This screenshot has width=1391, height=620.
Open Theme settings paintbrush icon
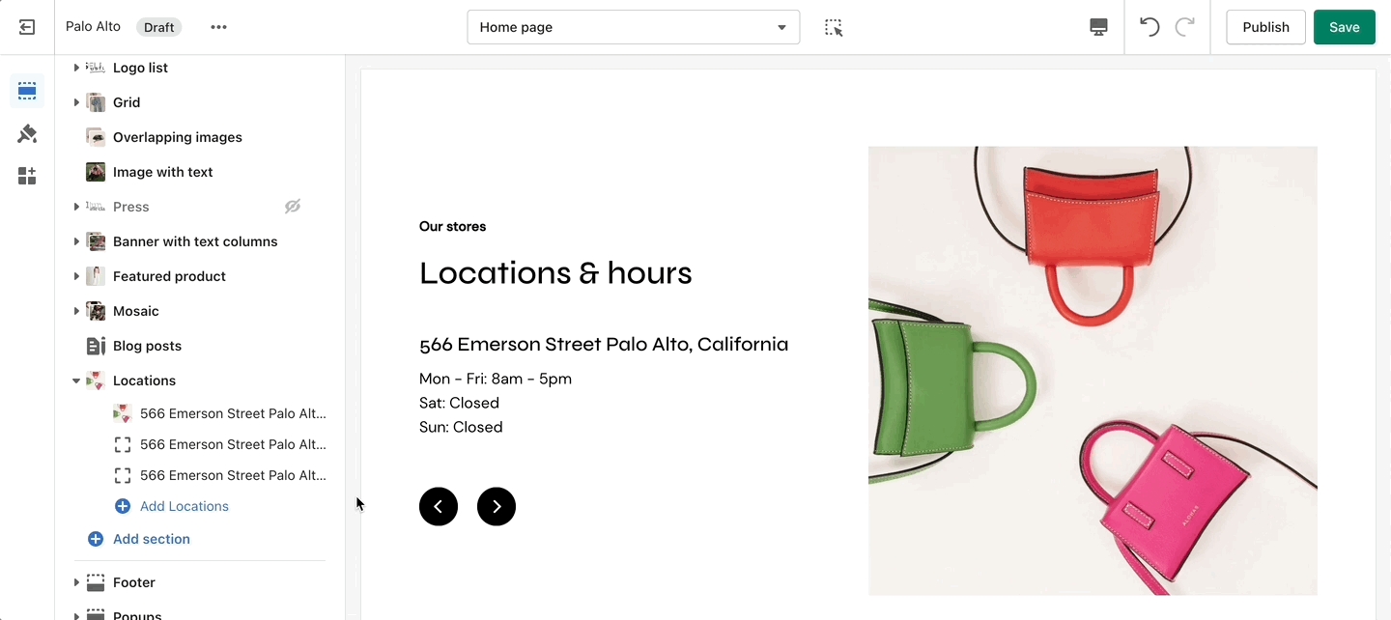pyautogui.click(x=27, y=134)
